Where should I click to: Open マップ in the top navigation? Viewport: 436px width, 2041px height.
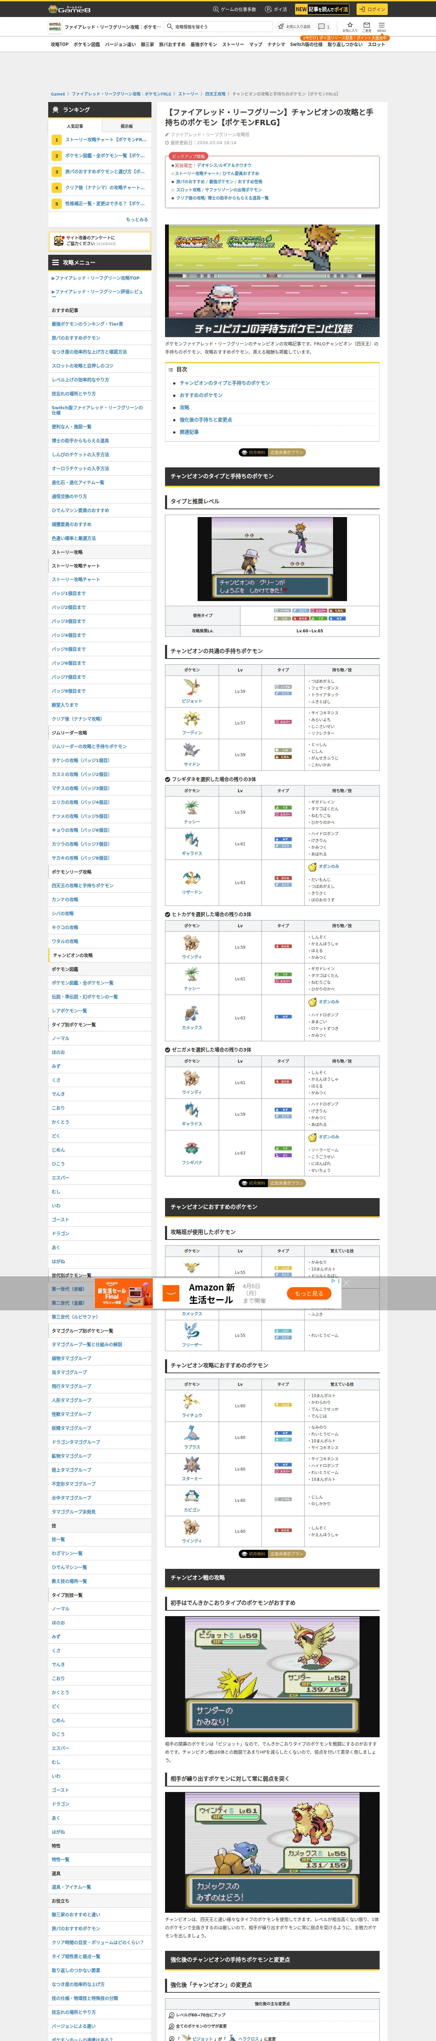(x=256, y=44)
